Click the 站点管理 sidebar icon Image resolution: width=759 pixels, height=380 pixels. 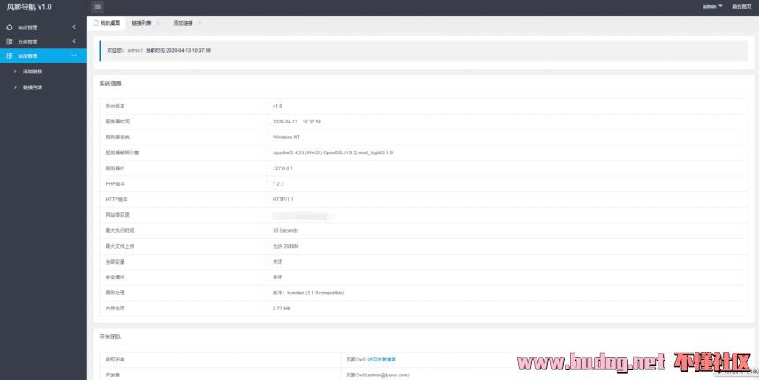pos(10,27)
